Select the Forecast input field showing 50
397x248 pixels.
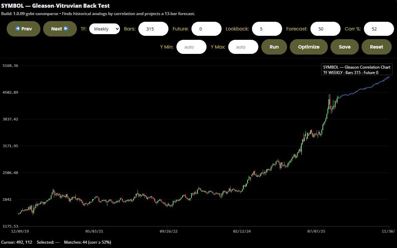point(325,29)
